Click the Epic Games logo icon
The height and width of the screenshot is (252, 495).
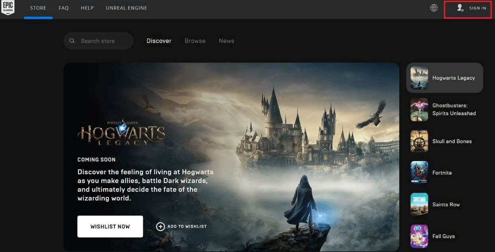(x=8, y=8)
